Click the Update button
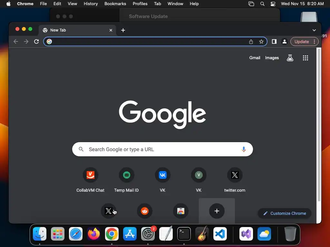This screenshot has width=330, height=247. tap(302, 41)
